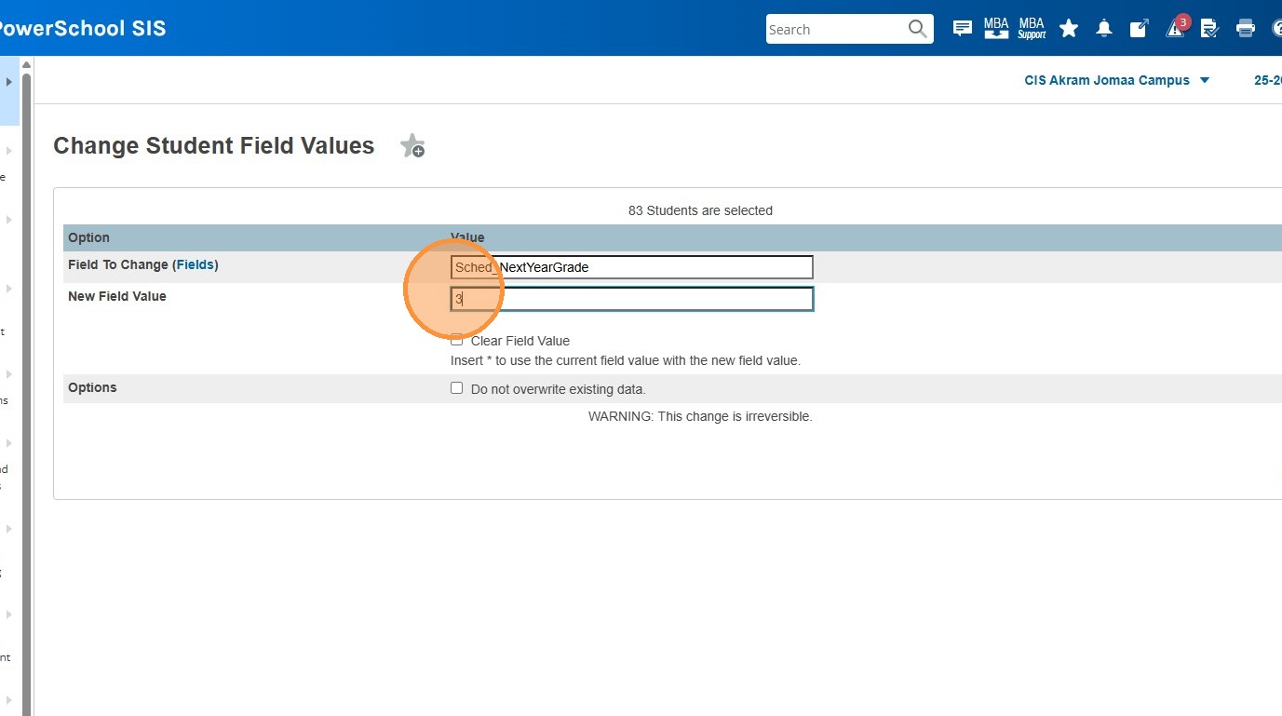Open alerts triangle with badge 3
Screen dimensions: 1282x716
click(x=1176, y=29)
